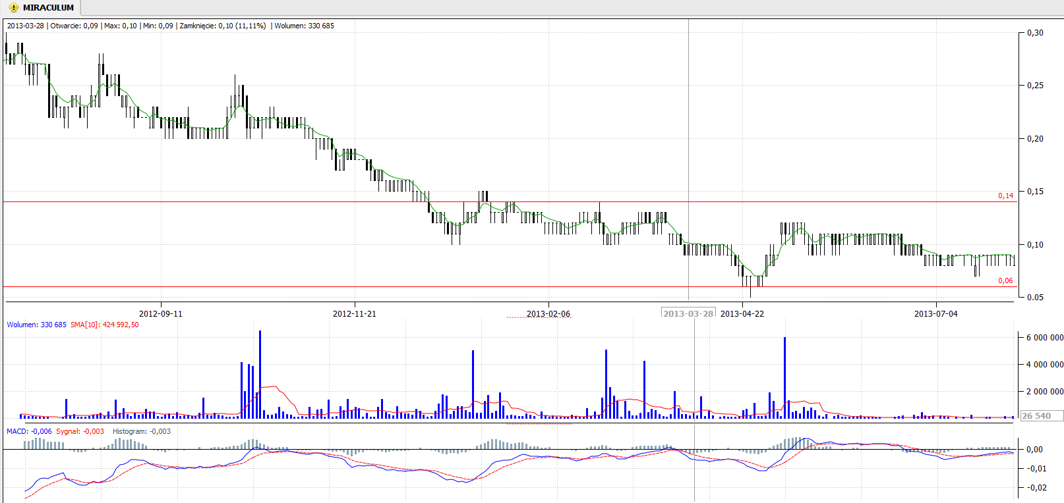Click the header Wolumen: 330 685 text
Image resolution: width=1064 pixels, height=503 pixels.
click(x=305, y=26)
